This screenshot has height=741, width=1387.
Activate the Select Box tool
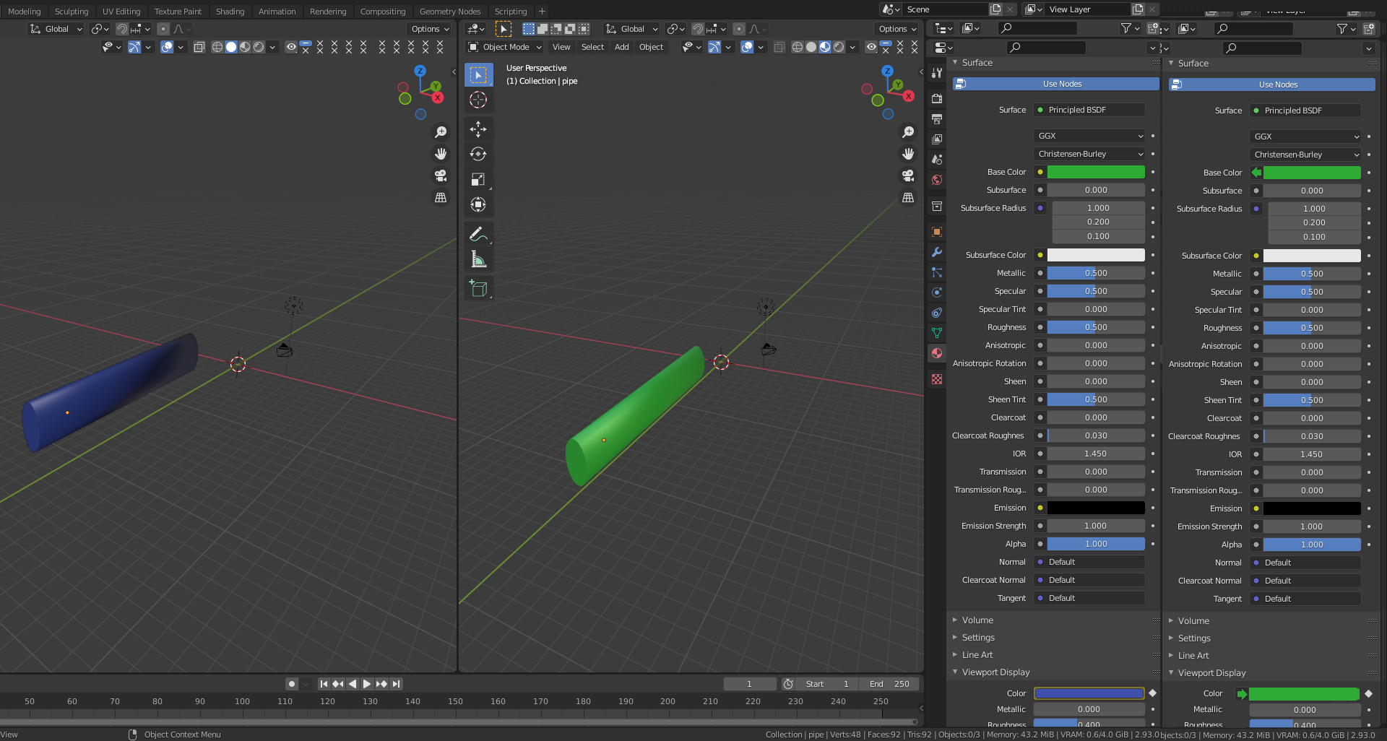(x=478, y=74)
